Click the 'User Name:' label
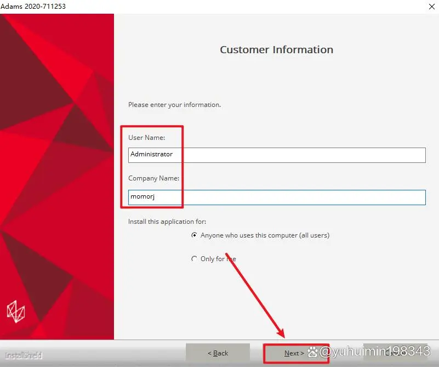The width and height of the screenshot is (439, 367). 147,138
